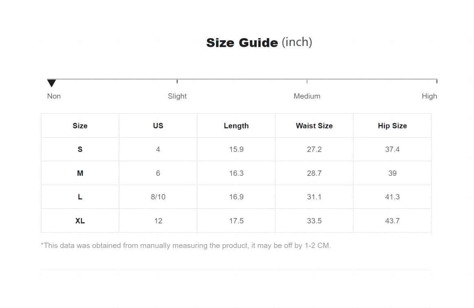Select the Waist Size column header
This screenshot has height=308, width=474.
point(314,126)
